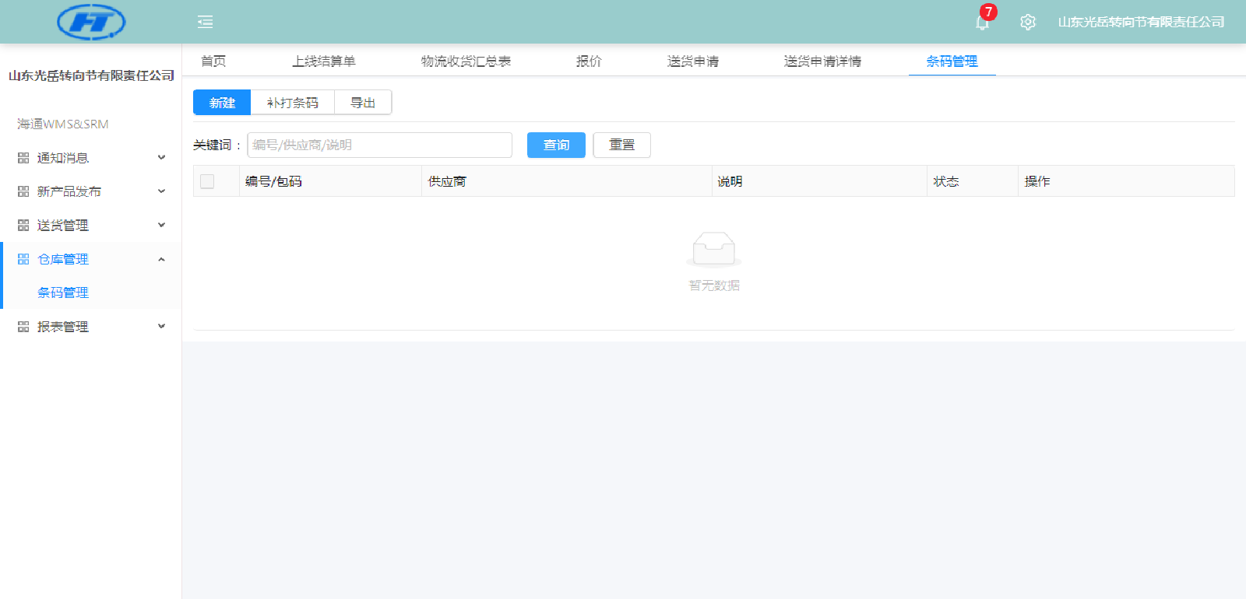Click the grid icon beside 送货管理
The image size is (1246, 599).
coord(23,226)
